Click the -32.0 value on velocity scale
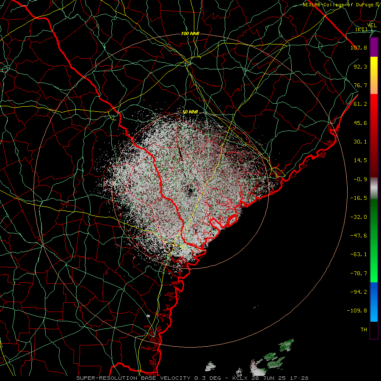Image resolution: width=381 pixels, height=381 pixels. pos(359,217)
